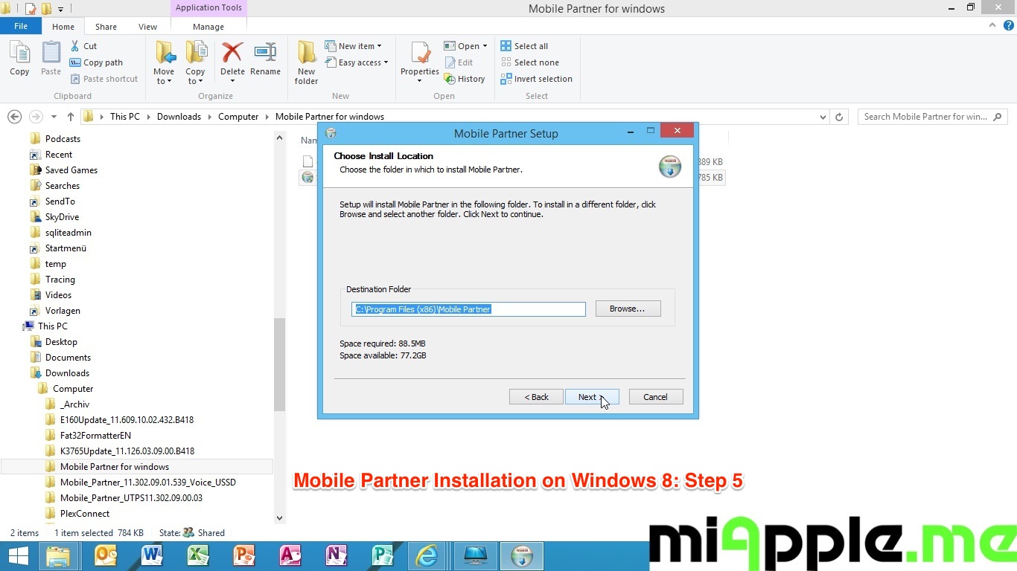This screenshot has width=1017, height=571.
Task: Open the Share ribbon tab
Action: point(106,27)
